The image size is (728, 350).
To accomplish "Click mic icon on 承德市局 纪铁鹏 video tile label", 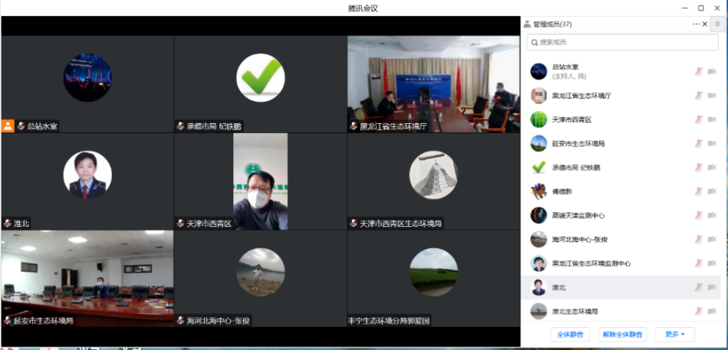I will click(x=181, y=126).
